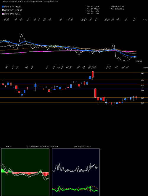Select the 'DOW ST: 114.45' legend text
Viewport: 148px width, 196px height.
point(13,7)
